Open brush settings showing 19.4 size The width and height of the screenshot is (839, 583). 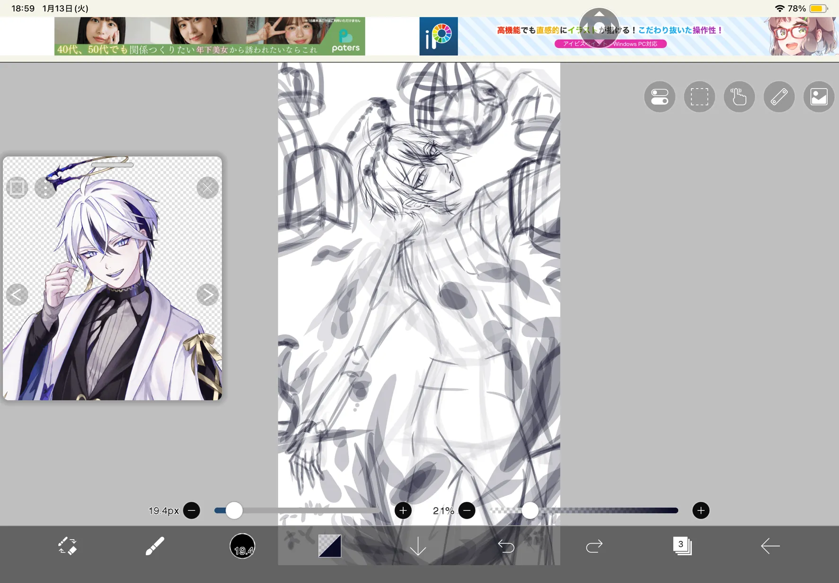pyautogui.click(x=242, y=546)
